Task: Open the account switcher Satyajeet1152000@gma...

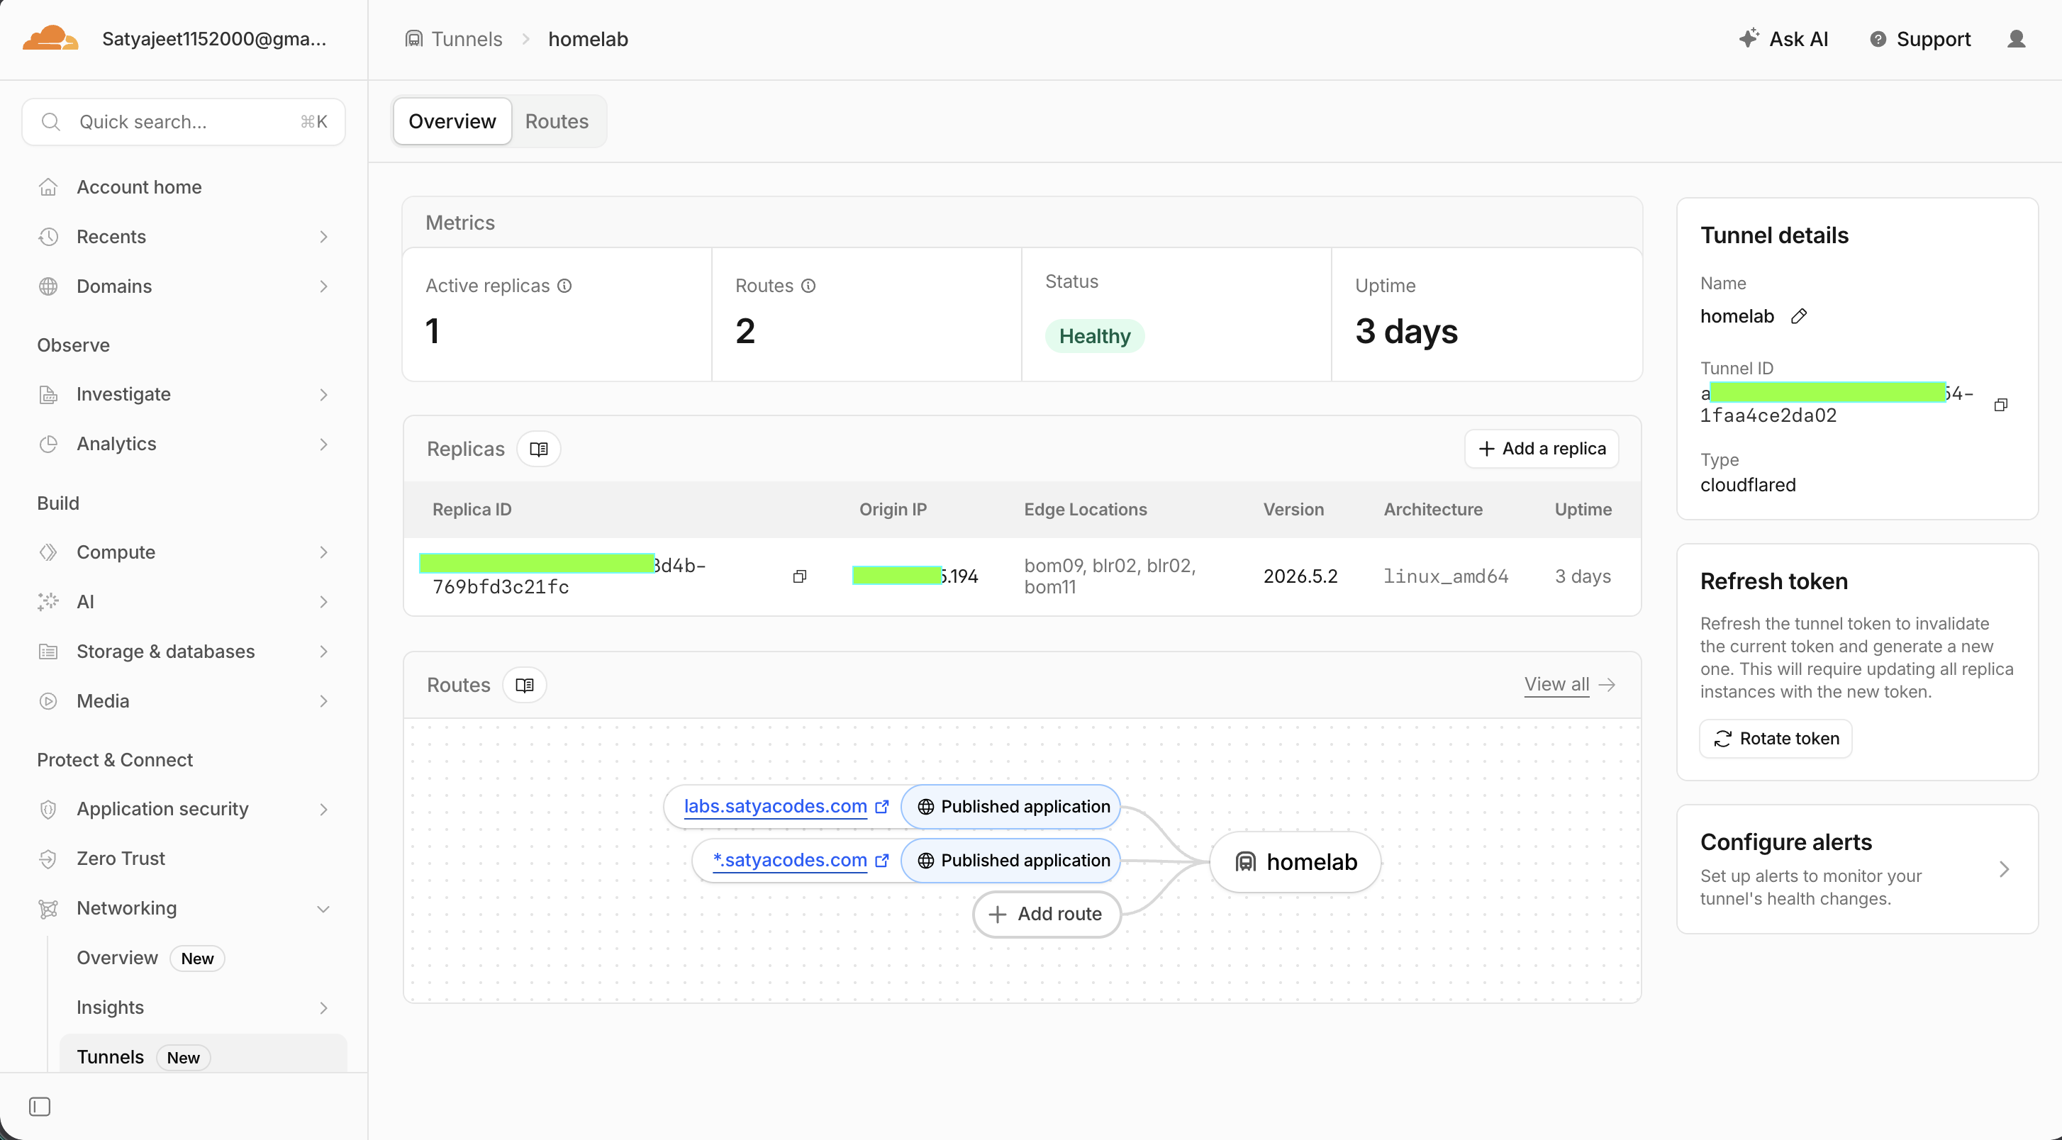Action: pyautogui.click(x=213, y=39)
